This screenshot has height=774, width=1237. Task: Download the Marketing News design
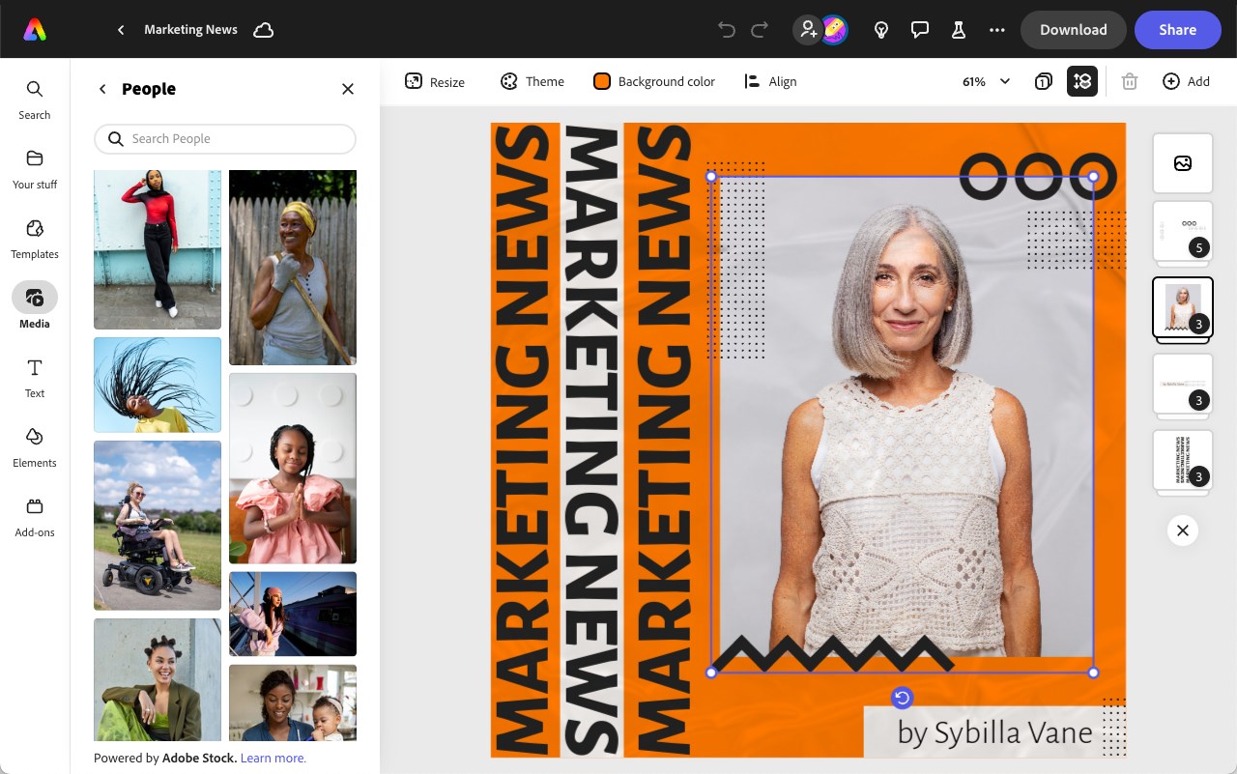click(1073, 30)
